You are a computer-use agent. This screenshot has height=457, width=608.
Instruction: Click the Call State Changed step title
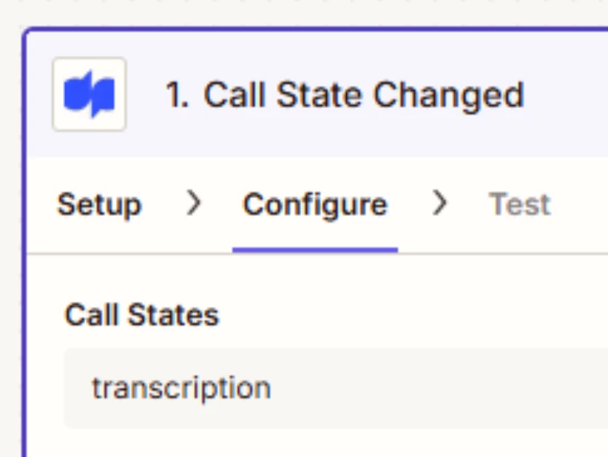point(345,95)
